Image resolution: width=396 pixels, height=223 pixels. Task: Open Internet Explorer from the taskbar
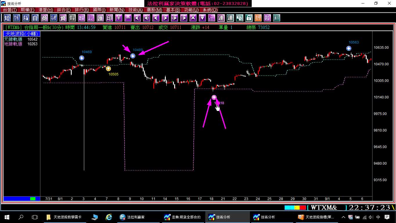point(109,217)
